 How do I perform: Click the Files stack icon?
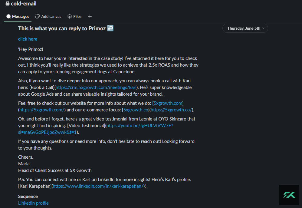pyautogui.click(x=70, y=17)
